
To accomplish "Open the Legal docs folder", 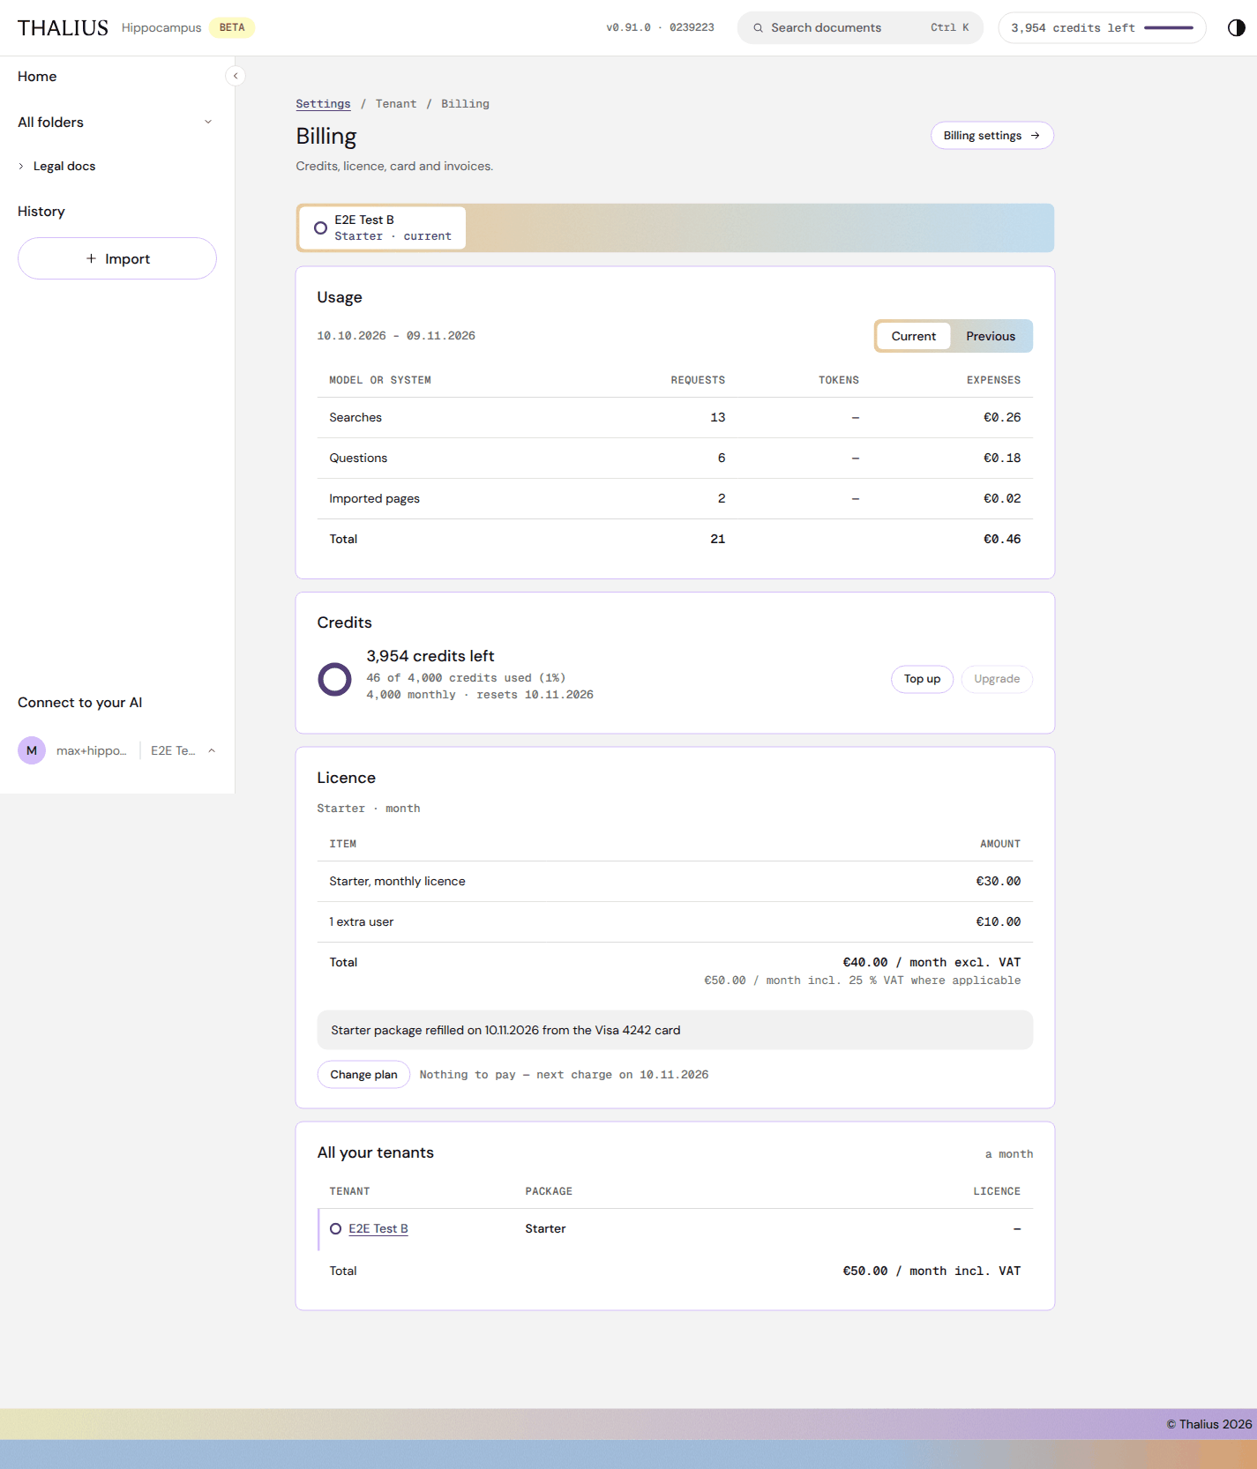I will pos(64,166).
